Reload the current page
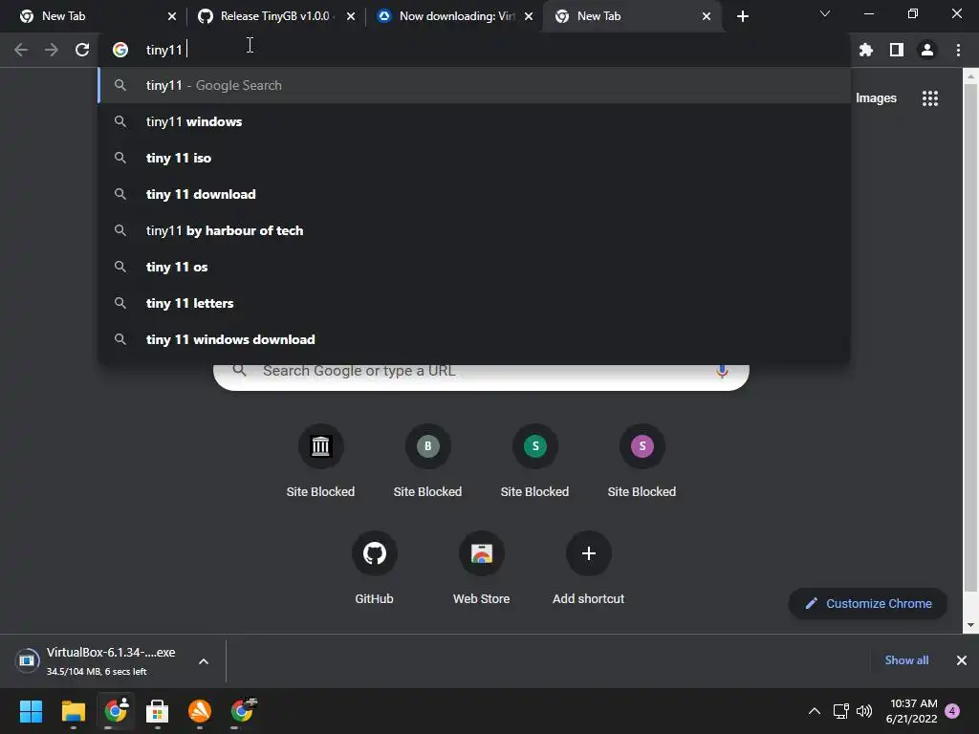The width and height of the screenshot is (979, 734). [x=82, y=50]
